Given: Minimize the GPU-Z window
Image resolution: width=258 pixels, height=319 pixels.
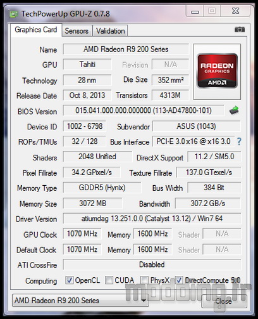Looking at the screenshot, I should click(x=195, y=11).
